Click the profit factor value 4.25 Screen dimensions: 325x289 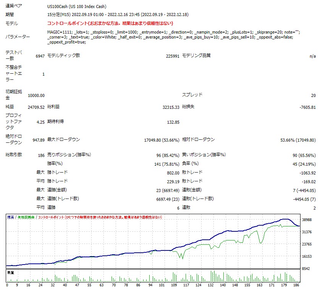tap(40, 122)
